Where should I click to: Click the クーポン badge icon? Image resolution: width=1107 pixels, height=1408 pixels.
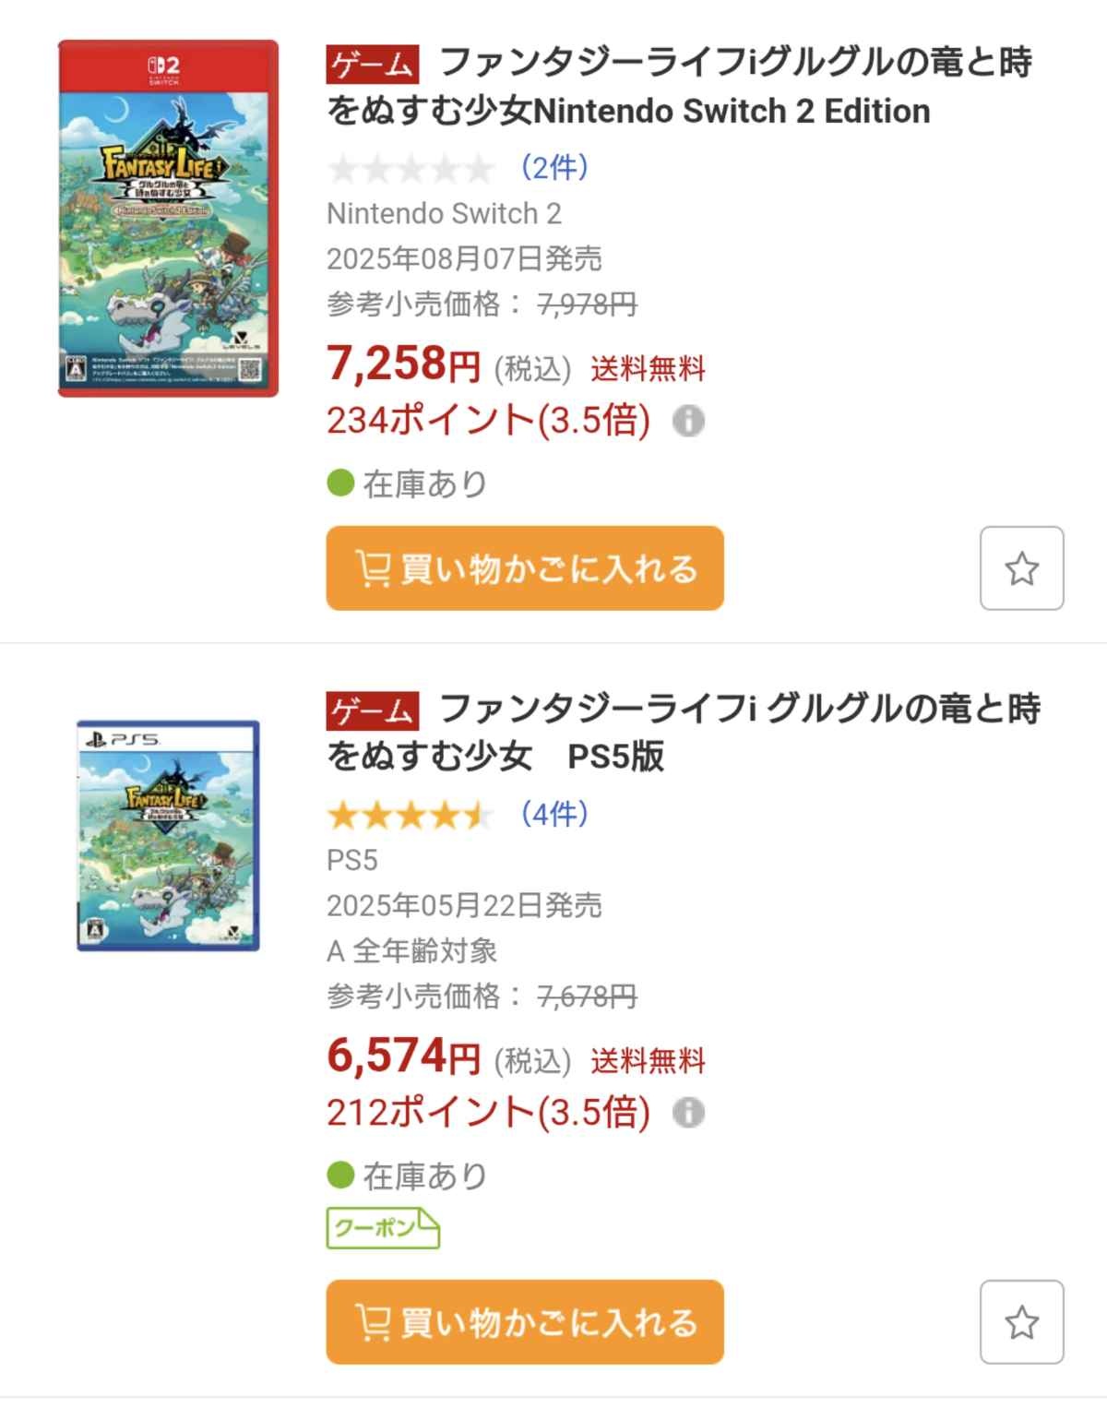coord(383,1228)
